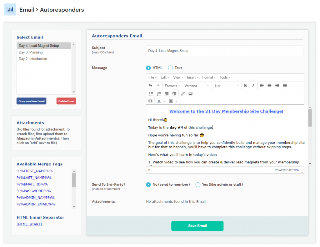The height and width of the screenshot is (247, 320).
Task: Select the bulleted list icon
Action: pyautogui.click(x=151, y=93)
